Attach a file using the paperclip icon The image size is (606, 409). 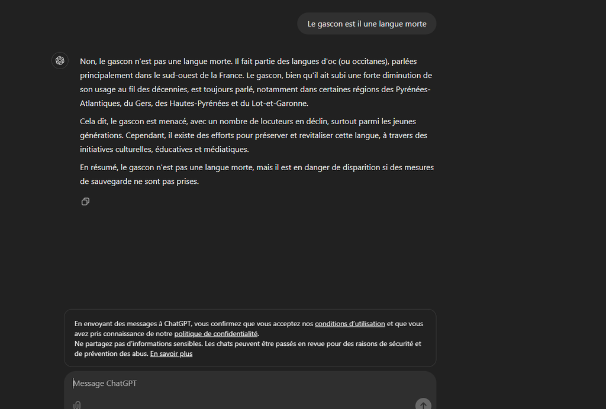(x=77, y=405)
